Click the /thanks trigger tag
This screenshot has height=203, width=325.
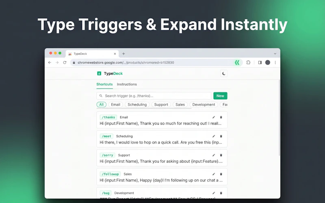pos(108,117)
